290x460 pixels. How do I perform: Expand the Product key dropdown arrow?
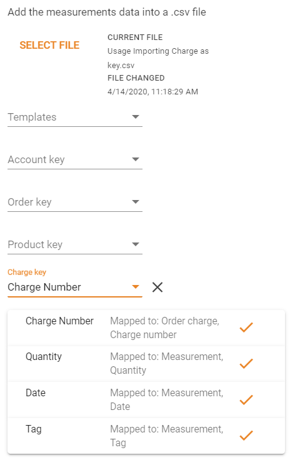pos(136,244)
